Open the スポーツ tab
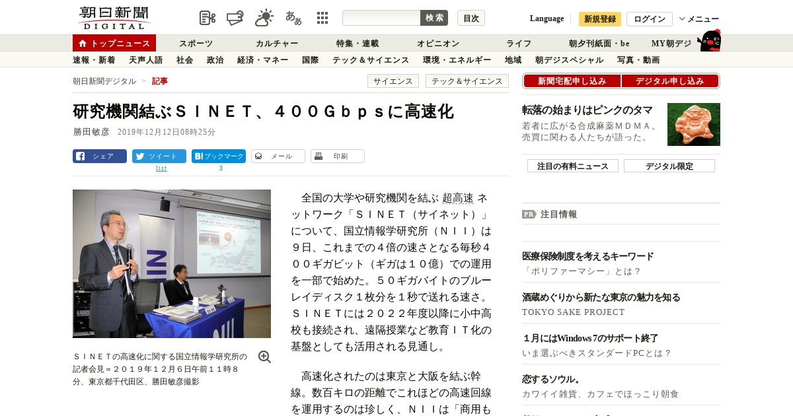The image size is (793, 416). pyautogui.click(x=196, y=44)
